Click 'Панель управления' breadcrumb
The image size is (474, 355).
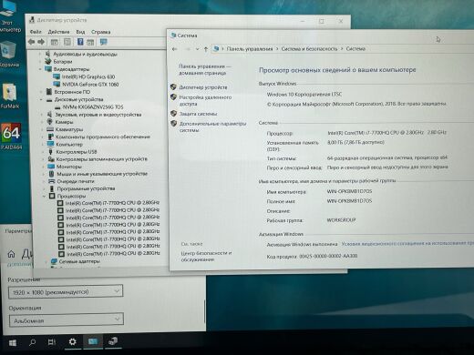pos(250,49)
